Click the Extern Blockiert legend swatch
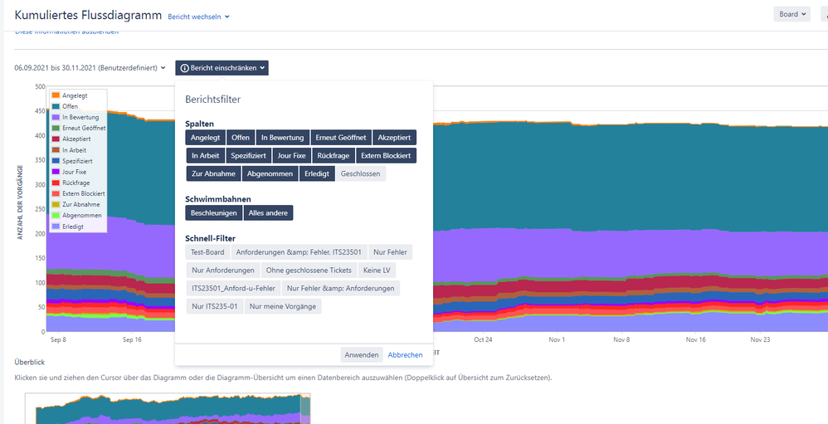Screen dimensions: 828x424 click(x=56, y=193)
